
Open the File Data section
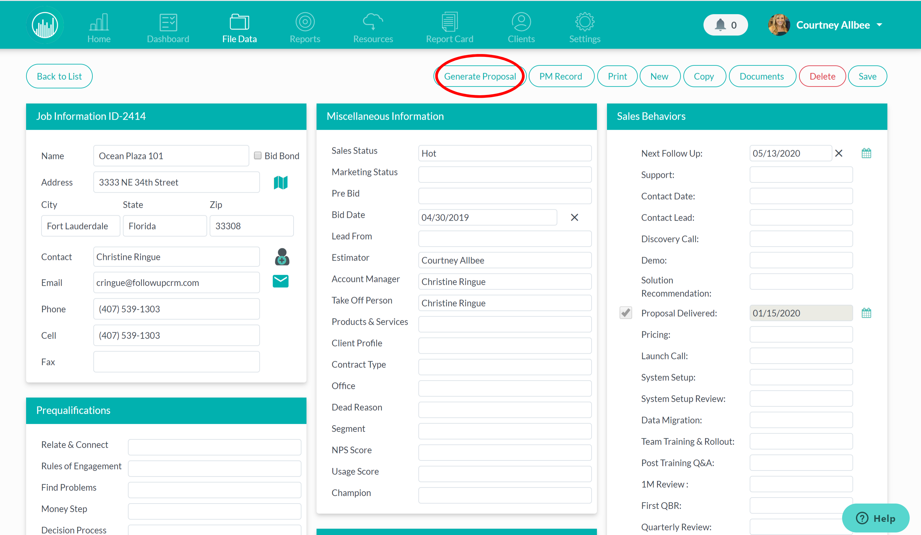pyautogui.click(x=240, y=28)
